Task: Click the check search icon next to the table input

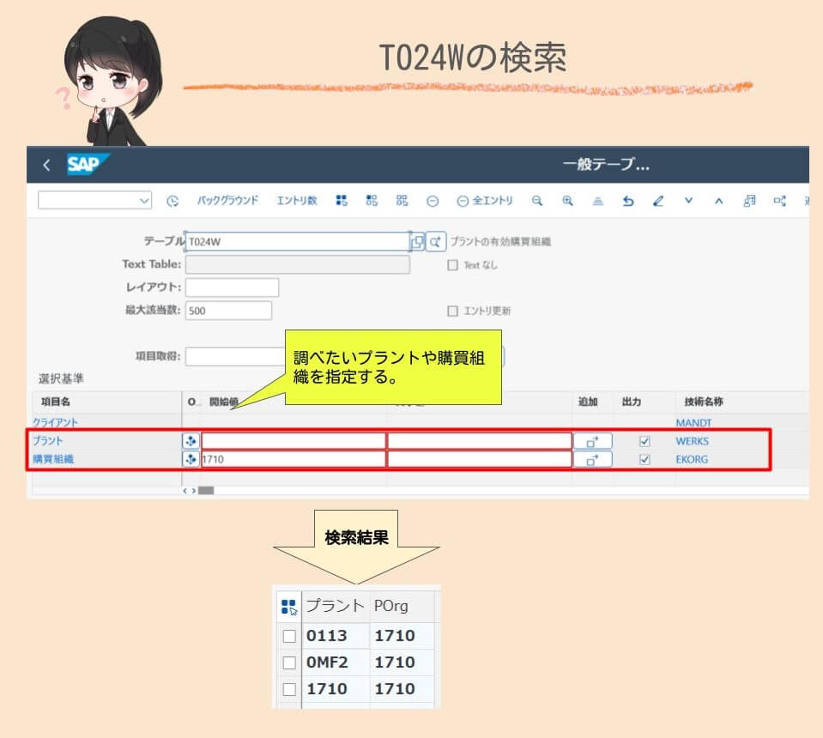Action: click(x=436, y=241)
